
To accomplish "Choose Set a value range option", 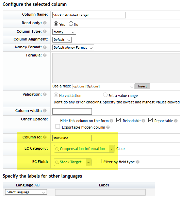I will (x=105, y=95).
